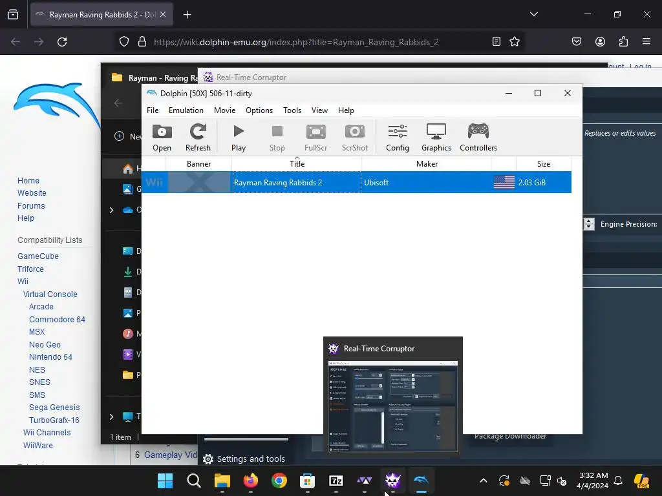Open Home in File Explorer sidebar
This screenshot has width=662, height=496.
point(128,169)
